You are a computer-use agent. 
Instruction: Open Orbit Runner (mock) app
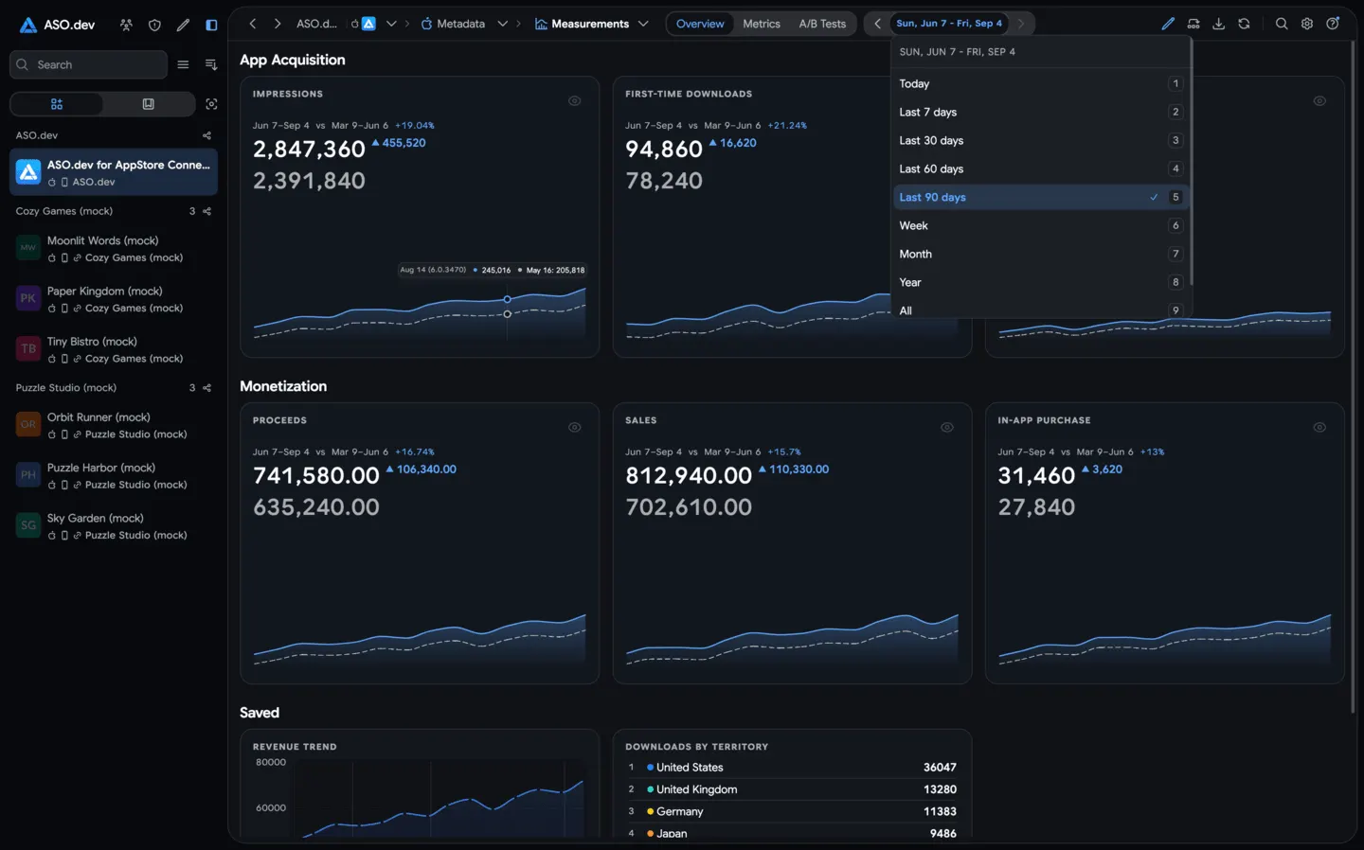(114, 425)
